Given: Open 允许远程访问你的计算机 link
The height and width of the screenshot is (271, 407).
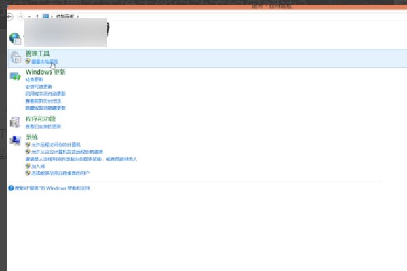Looking at the screenshot, I should pos(56,145).
